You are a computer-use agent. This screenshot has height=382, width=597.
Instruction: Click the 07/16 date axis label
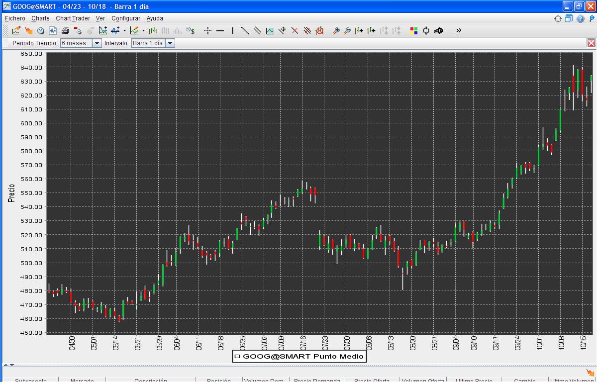pyautogui.click(x=302, y=343)
